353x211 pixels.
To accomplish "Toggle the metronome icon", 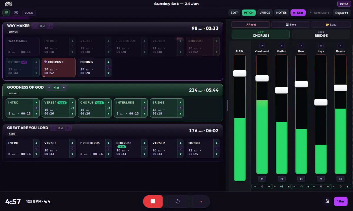I will 327,201.
